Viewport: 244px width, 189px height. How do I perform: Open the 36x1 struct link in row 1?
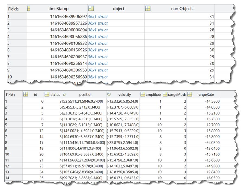click(98, 17)
